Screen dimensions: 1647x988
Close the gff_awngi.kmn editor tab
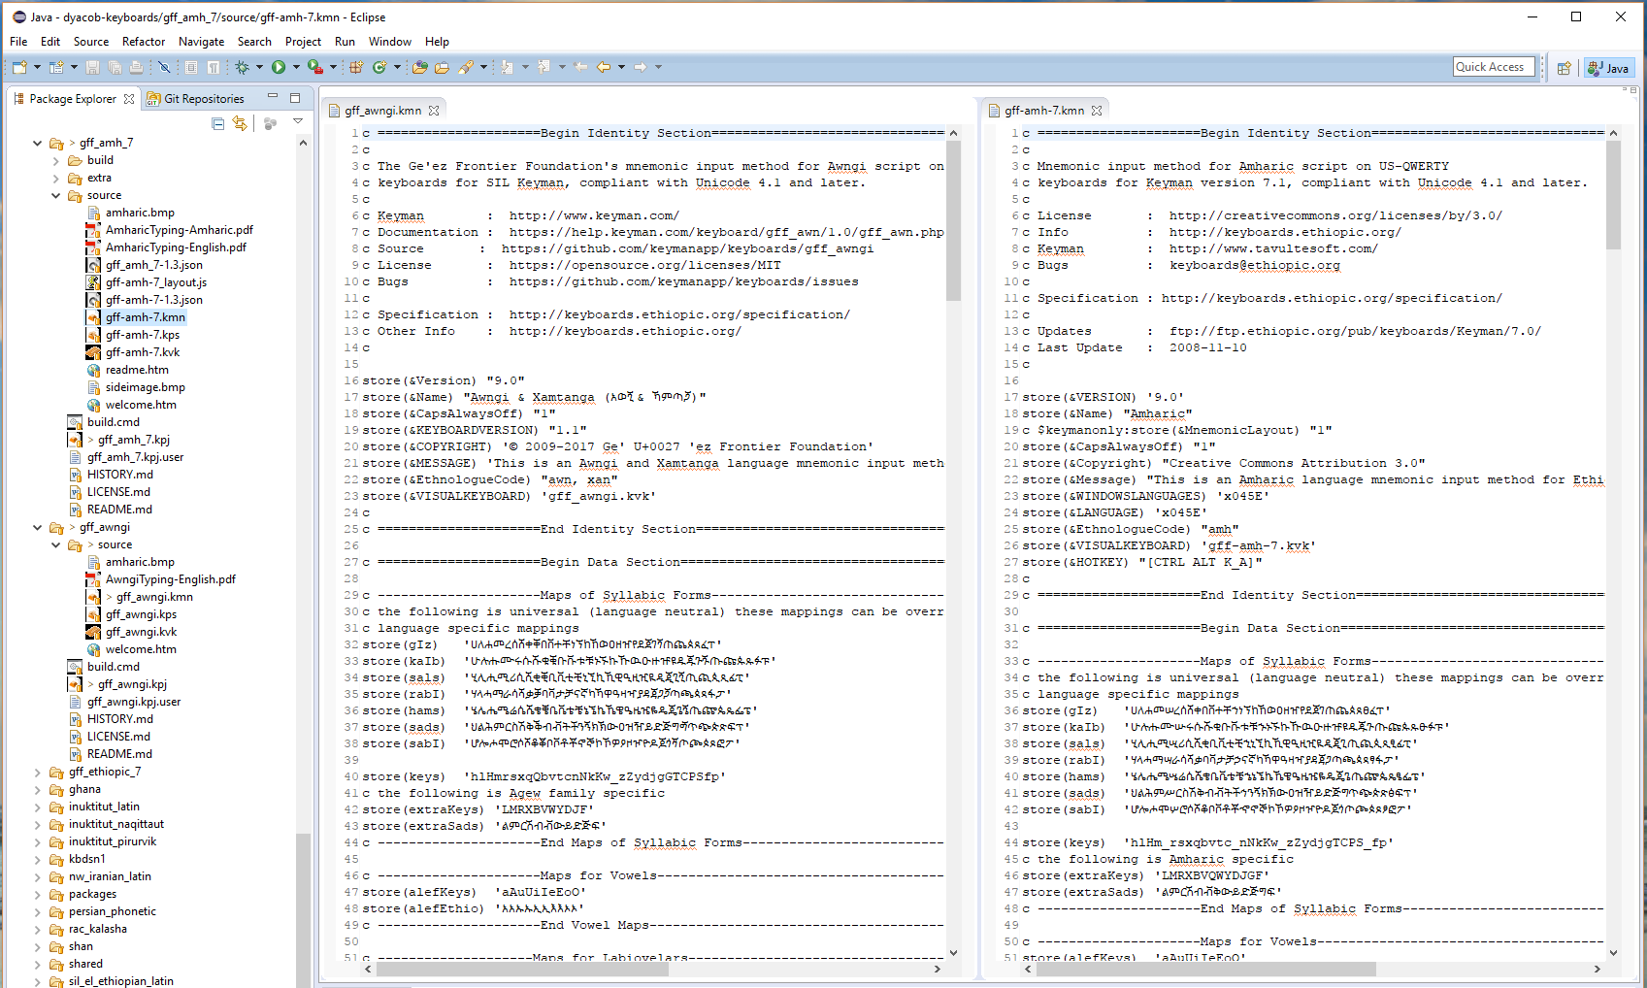(x=434, y=110)
